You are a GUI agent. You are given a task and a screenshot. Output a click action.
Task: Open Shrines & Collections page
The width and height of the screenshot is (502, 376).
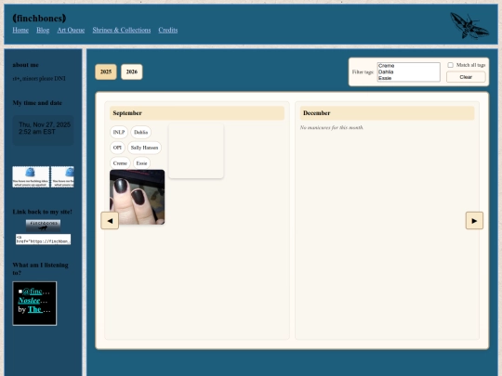pyautogui.click(x=122, y=30)
